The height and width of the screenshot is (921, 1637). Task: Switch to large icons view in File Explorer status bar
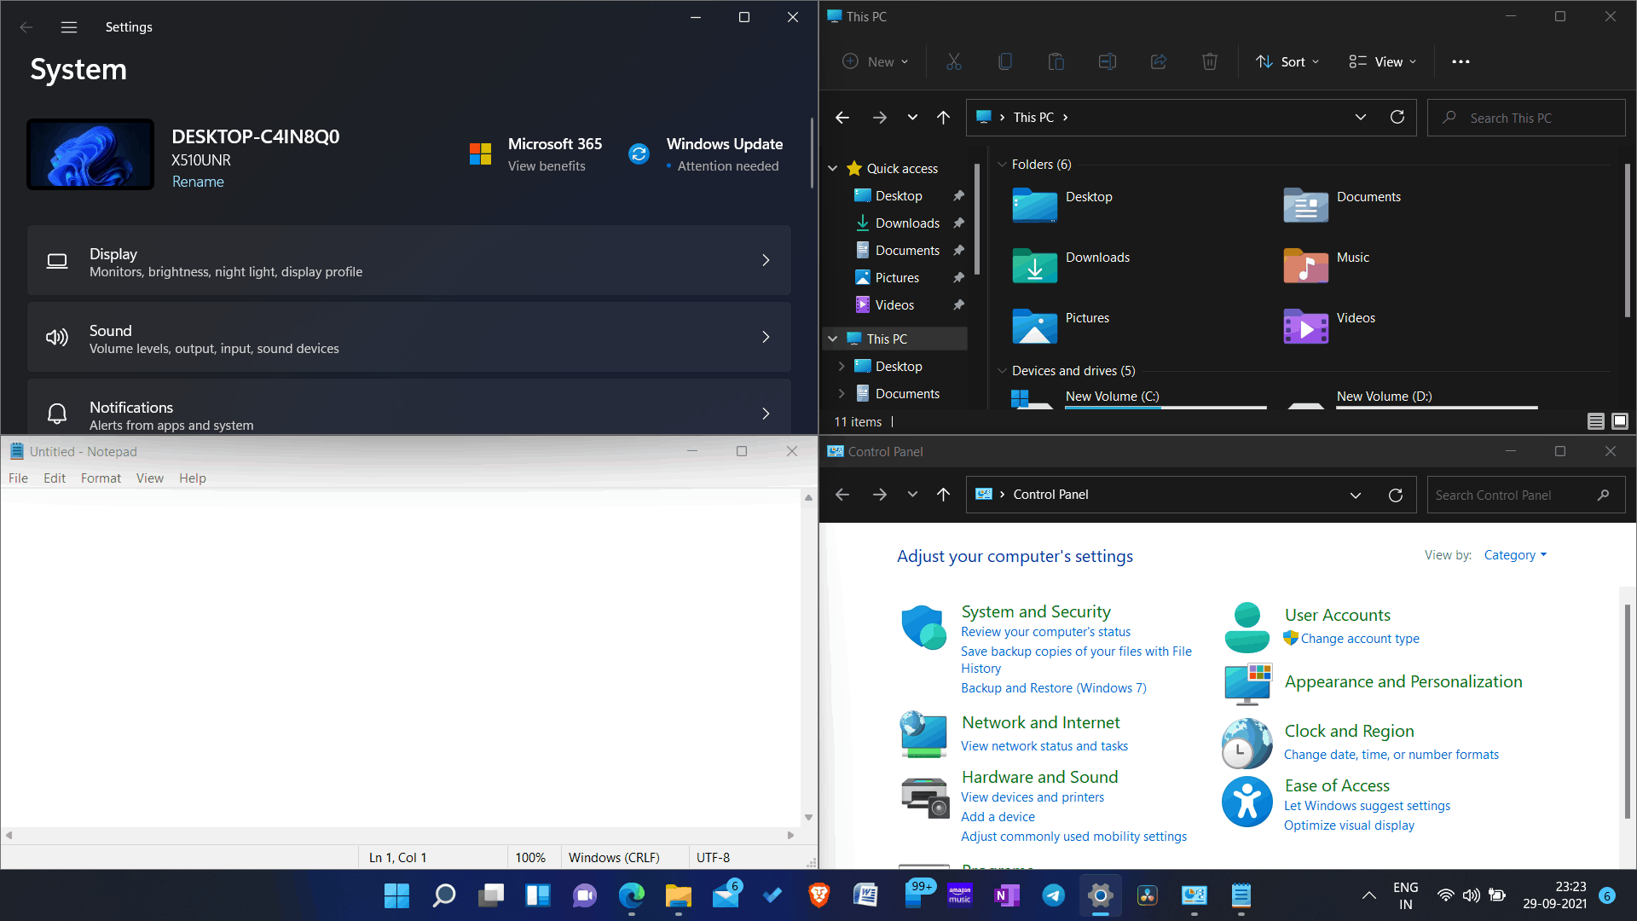click(1620, 421)
